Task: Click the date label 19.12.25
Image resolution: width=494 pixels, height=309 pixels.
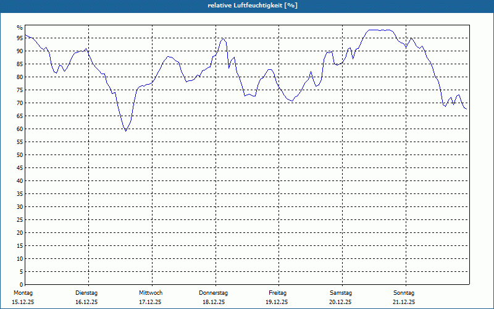Action: pos(277,302)
